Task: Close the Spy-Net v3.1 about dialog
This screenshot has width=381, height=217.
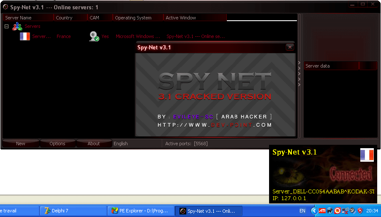Action: tap(290, 47)
